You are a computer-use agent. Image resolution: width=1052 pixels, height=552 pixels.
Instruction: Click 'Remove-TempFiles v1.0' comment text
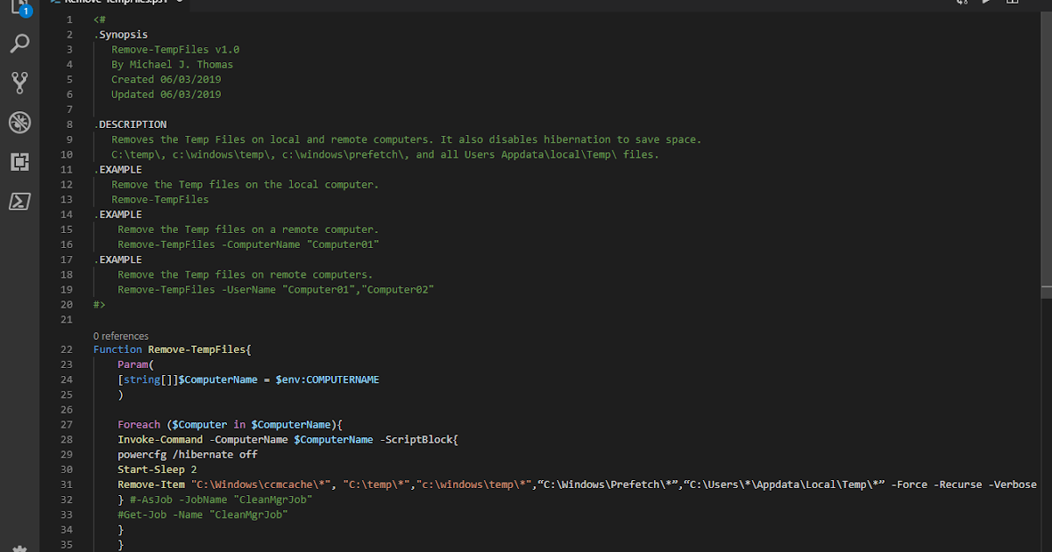coord(175,50)
